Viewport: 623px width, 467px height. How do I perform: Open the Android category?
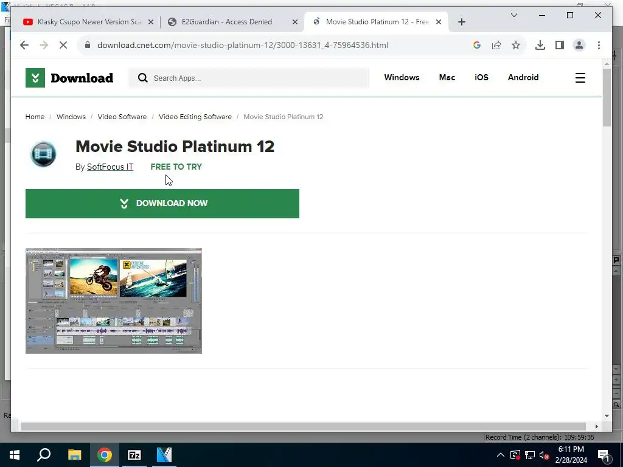coord(523,77)
